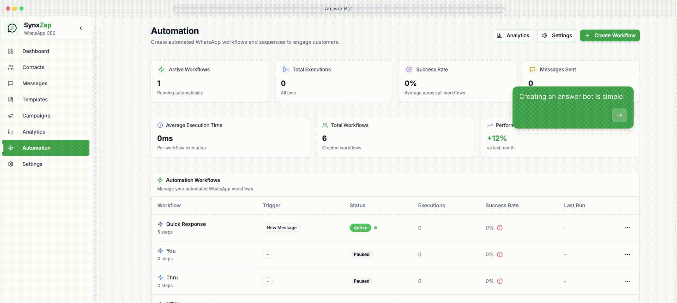Click the lightning icon beside You workflow
677x303 pixels.
pos(160,251)
